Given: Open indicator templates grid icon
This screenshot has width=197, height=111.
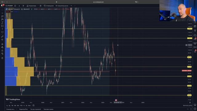Looking at the screenshot, I should click(41, 6).
